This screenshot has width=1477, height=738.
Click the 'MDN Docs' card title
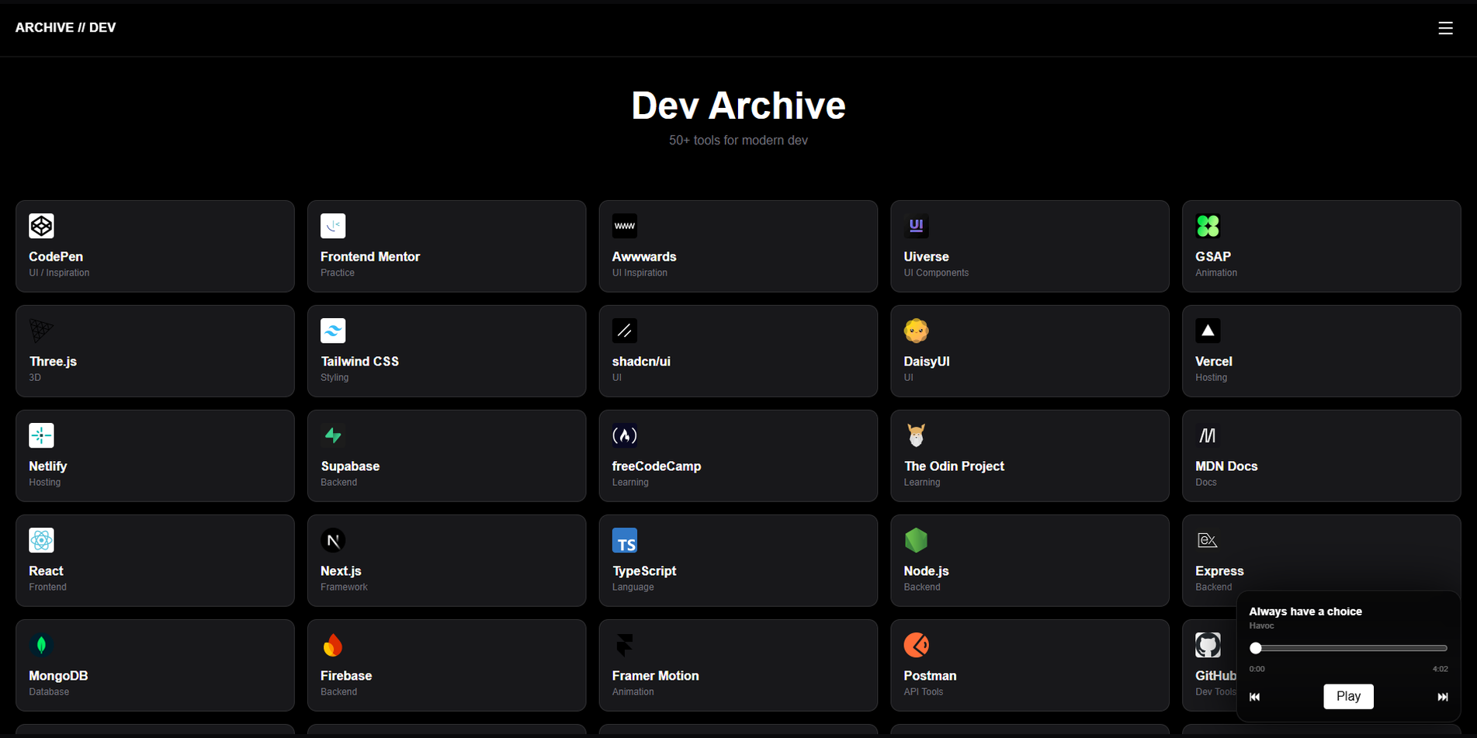[1226, 466]
